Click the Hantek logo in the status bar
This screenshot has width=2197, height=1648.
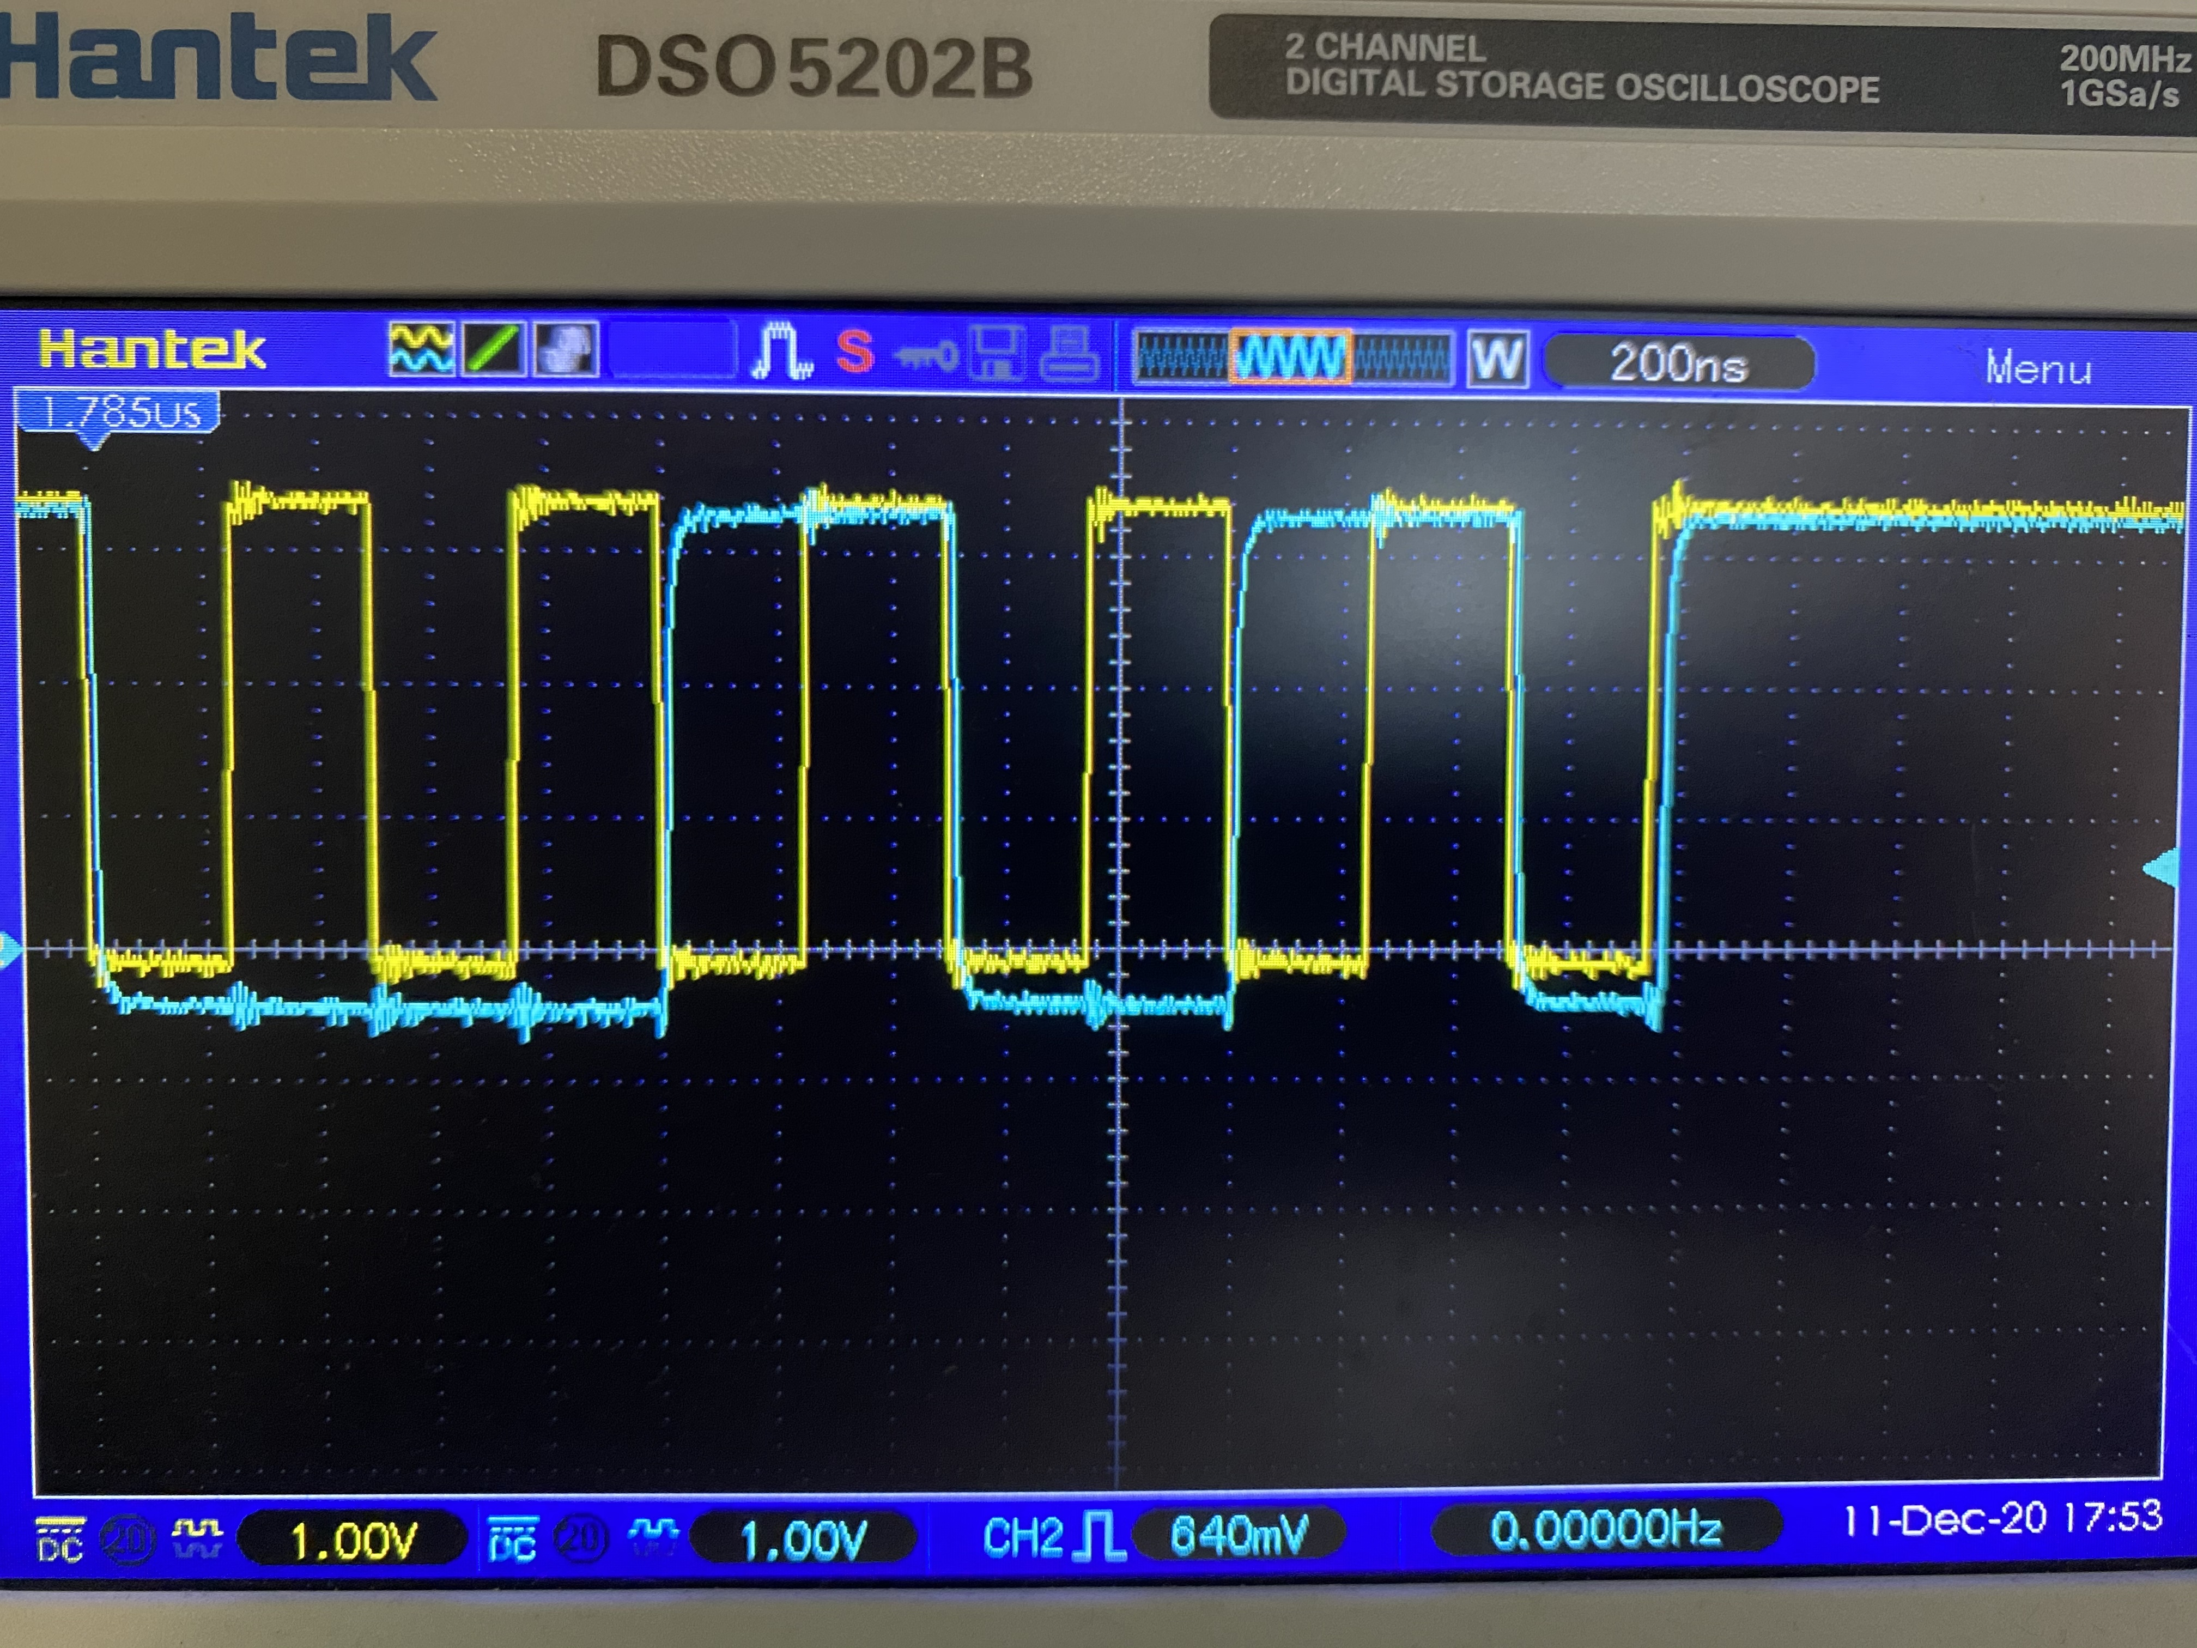pyautogui.click(x=152, y=350)
